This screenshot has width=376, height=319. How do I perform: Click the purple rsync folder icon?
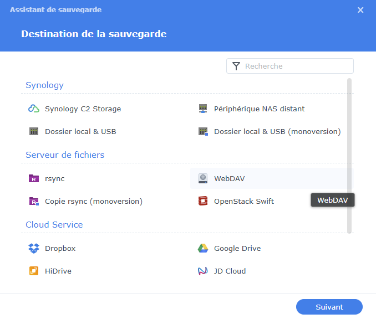point(34,178)
